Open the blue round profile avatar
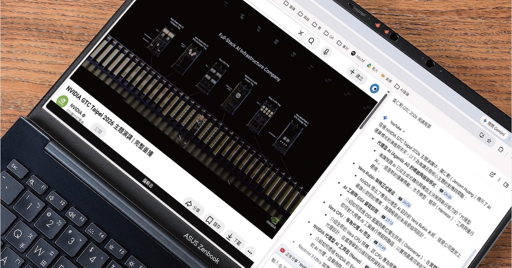The width and height of the screenshot is (512, 268). point(375,88)
